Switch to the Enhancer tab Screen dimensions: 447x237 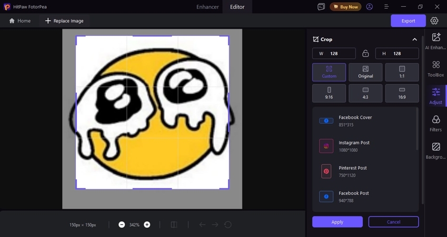tap(207, 7)
